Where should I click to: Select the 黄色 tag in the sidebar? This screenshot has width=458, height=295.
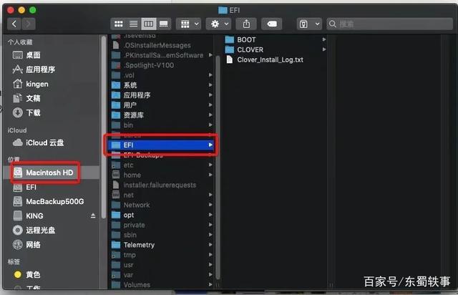34,274
